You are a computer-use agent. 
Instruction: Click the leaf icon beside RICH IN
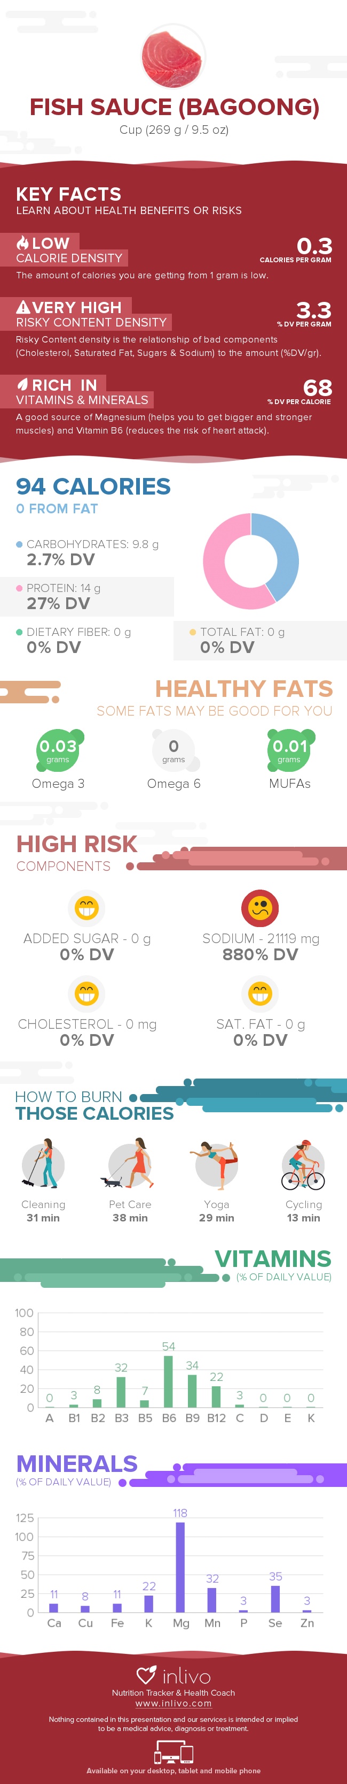click(x=23, y=384)
